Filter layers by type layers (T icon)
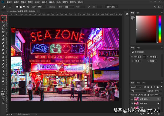 point(151,87)
